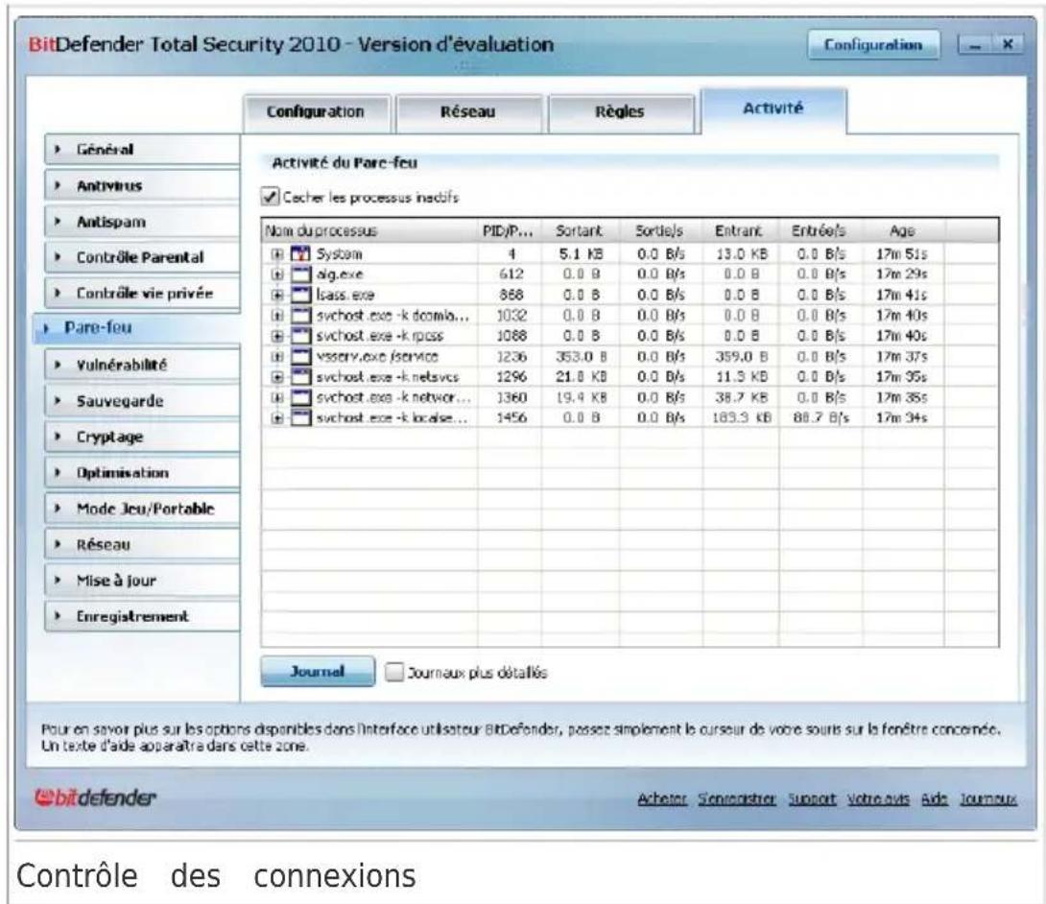Open the Antivirus sidebar section
The image size is (1046, 904).
142,185
